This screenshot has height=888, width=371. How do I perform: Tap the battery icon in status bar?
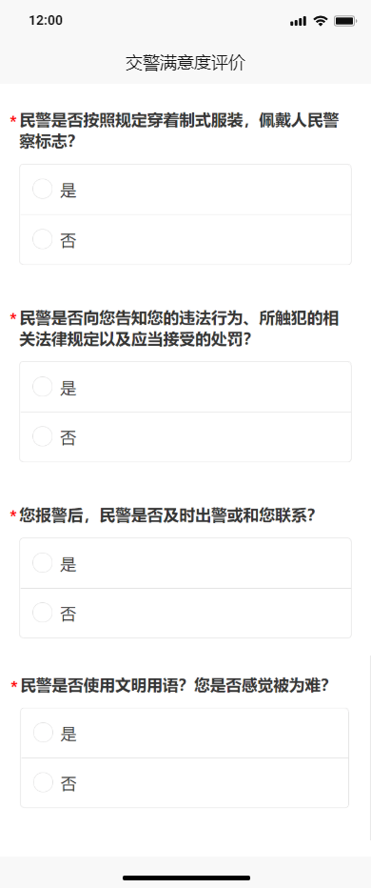tap(344, 21)
